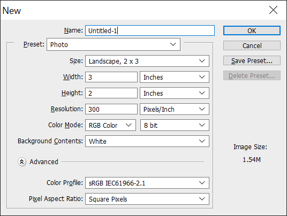Open the Height units dropdown
The height and width of the screenshot is (216, 287).
[175, 93]
